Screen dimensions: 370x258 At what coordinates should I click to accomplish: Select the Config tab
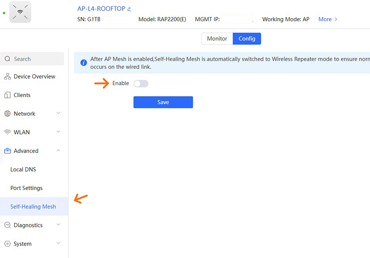247,39
